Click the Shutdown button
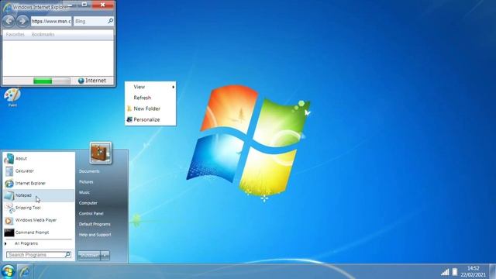496x279 pixels. [89, 255]
